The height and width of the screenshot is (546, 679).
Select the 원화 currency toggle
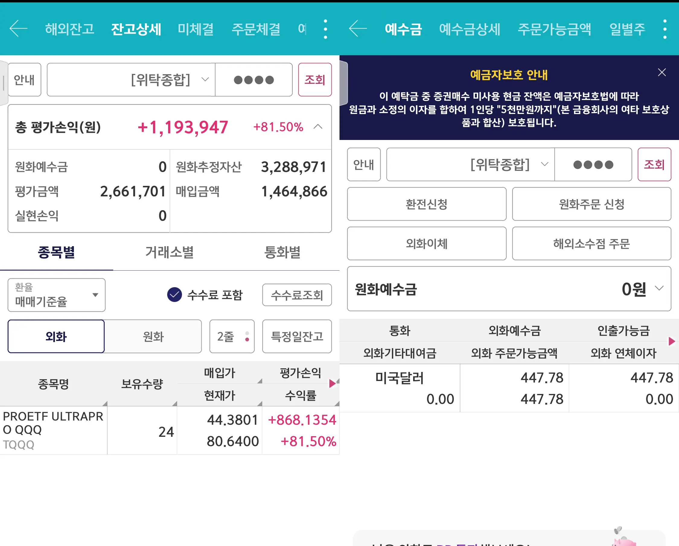click(153, 336)
